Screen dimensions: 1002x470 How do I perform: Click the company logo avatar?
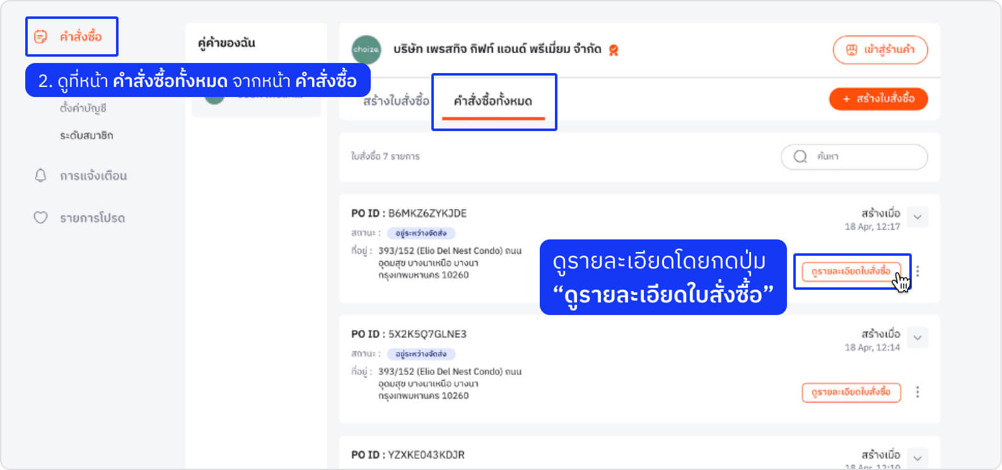(366, 49)
